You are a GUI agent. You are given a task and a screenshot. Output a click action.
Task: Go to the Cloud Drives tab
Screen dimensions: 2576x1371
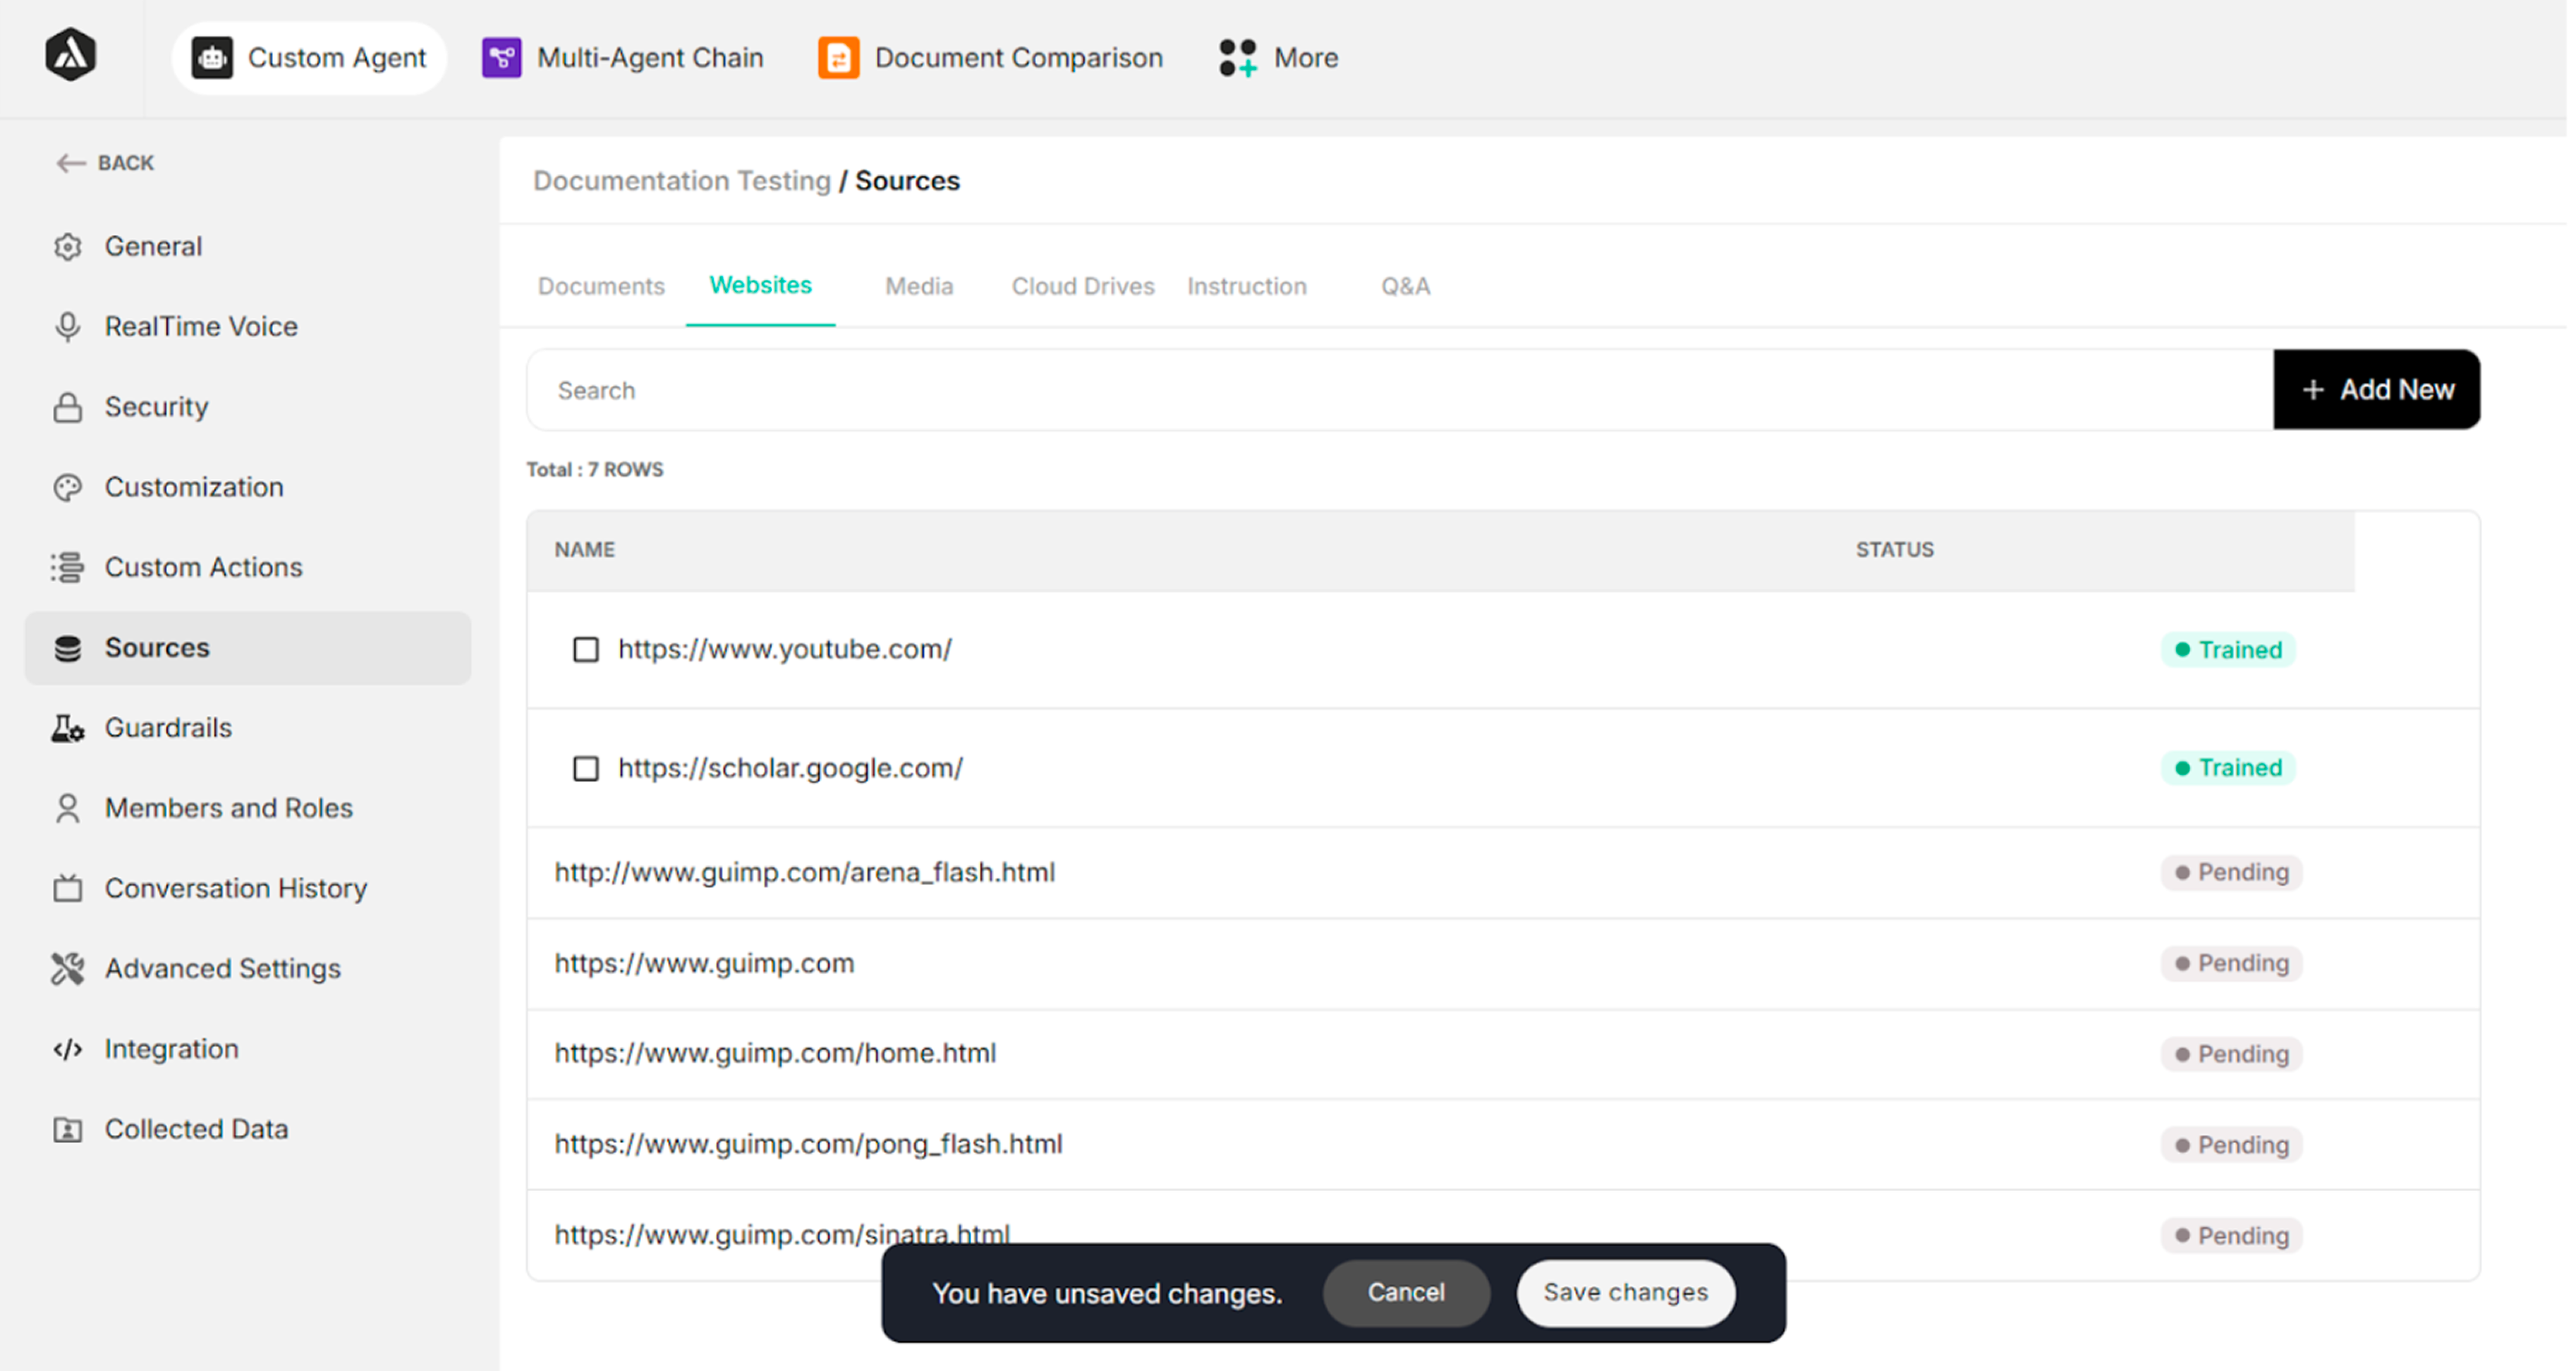coord(1083,286)
